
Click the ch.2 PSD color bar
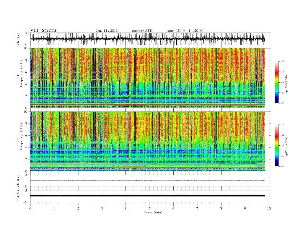coord(277,146)
